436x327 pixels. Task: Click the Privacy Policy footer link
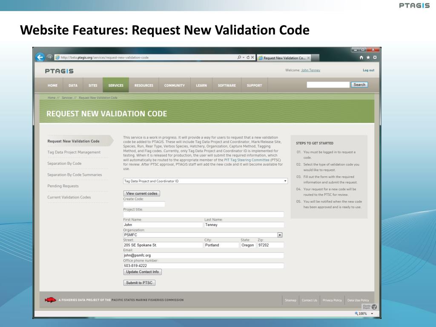[x=332, y=300]
